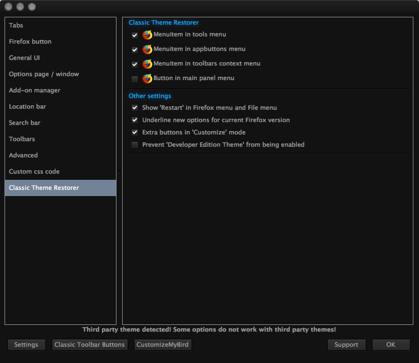The image size is (419, 363).
Task: Click the Firefox icon beside 'Menuitem in tools menu'
Action: pyautogui.click(x=147, y=35)
